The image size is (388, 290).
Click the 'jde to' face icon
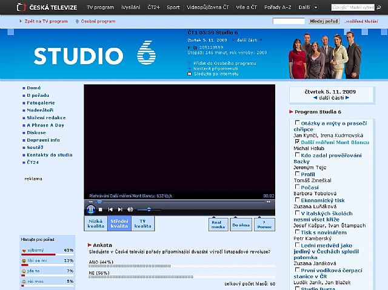24,271
